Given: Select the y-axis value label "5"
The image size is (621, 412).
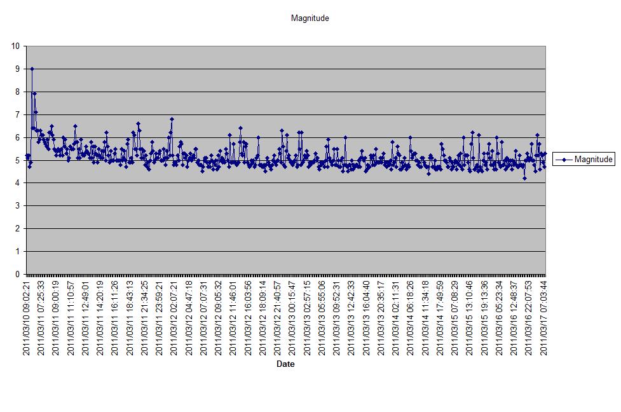Looking at the screenshot, I should click(17, 160).
